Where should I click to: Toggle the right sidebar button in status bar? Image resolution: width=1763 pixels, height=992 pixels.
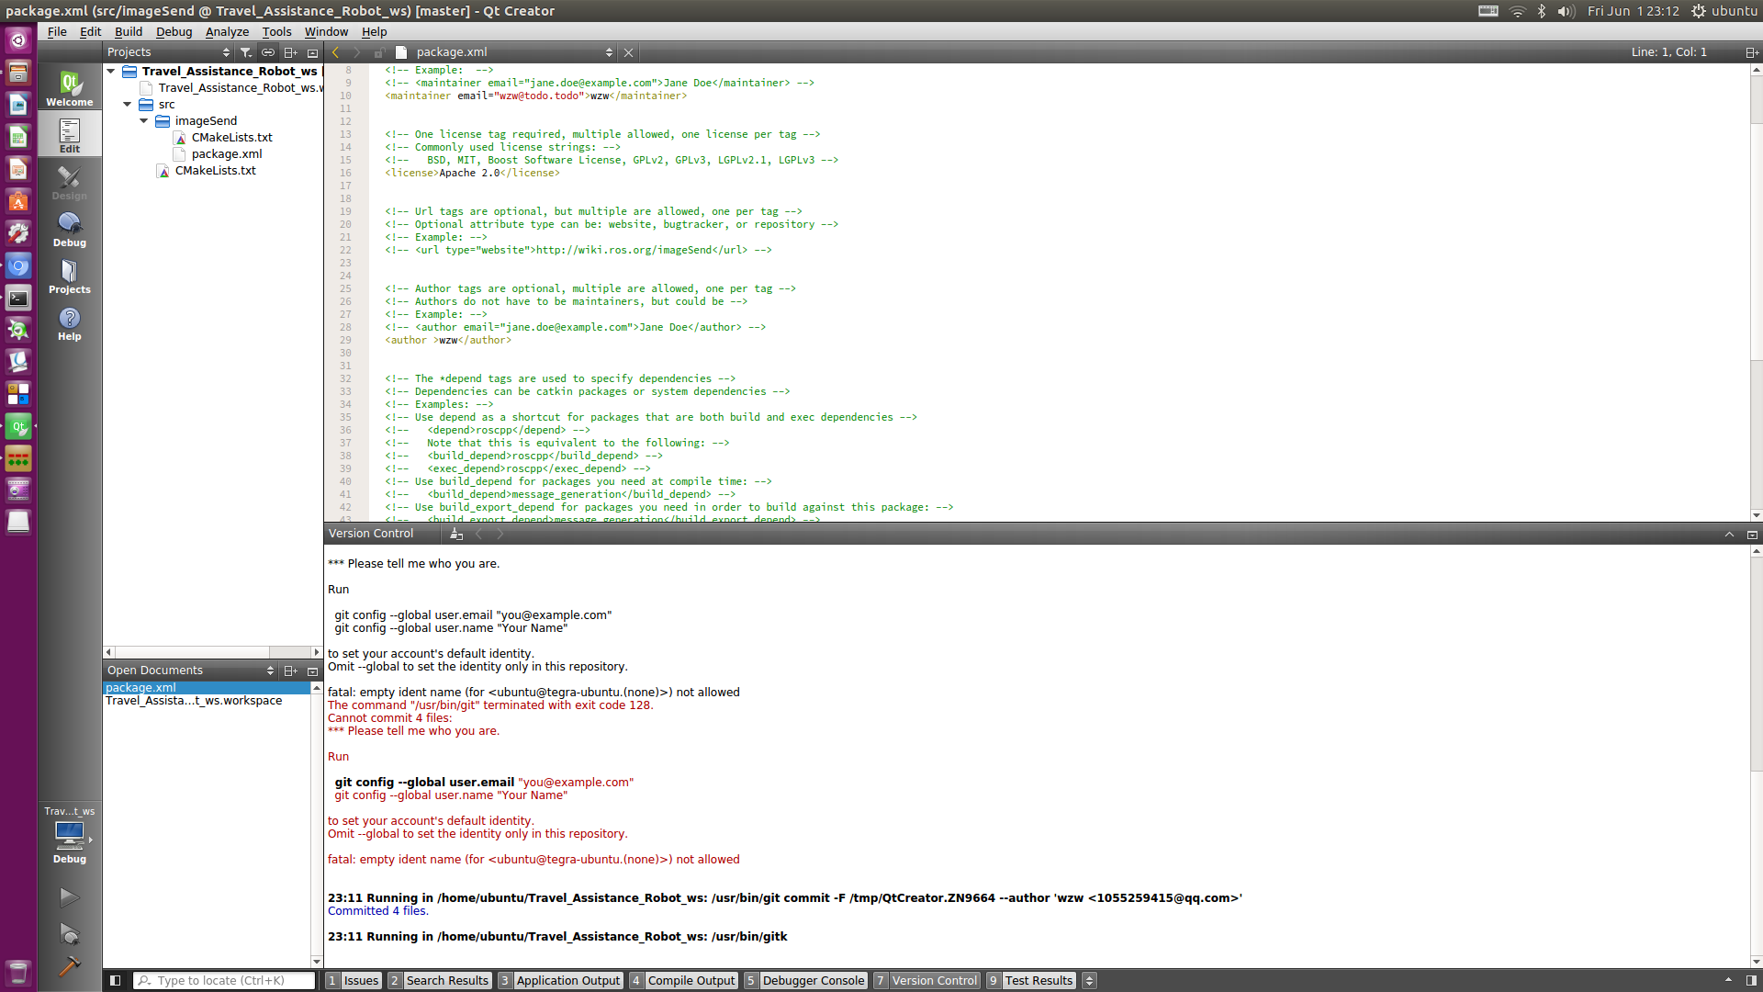click(x=1751, y=980)
